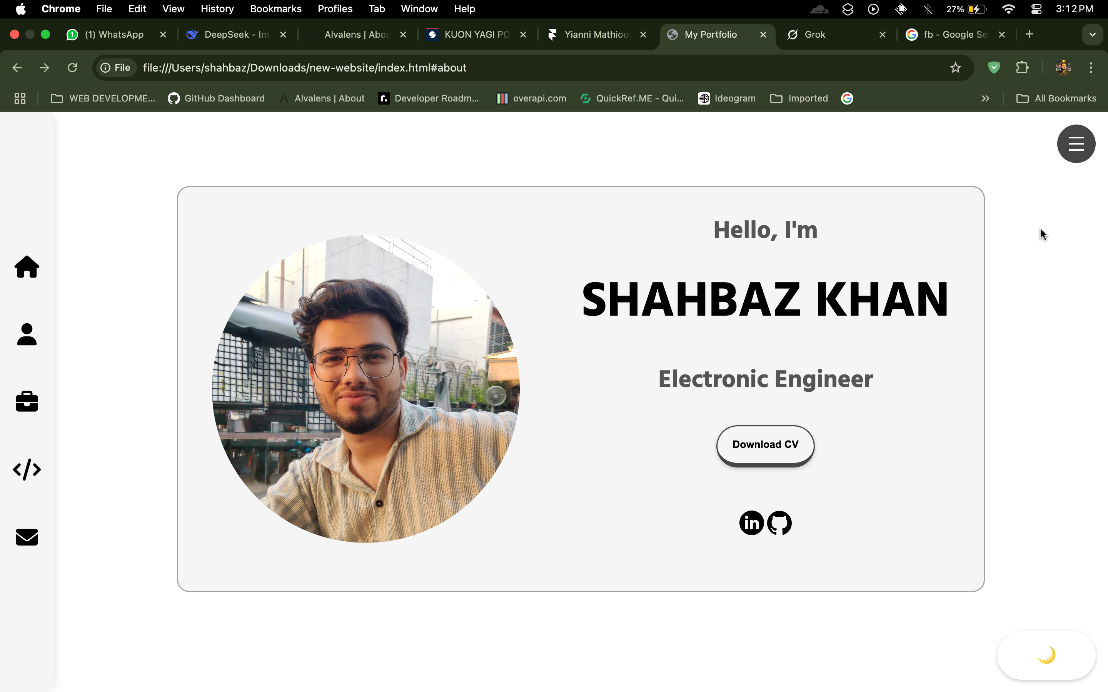Close the WhatsApp tab
This screenshot has height=692, width=1108.
[x=163, y=34]
